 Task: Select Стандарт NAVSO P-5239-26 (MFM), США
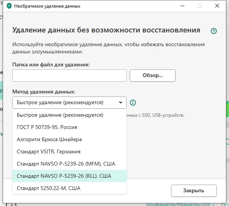coord(69,164)
